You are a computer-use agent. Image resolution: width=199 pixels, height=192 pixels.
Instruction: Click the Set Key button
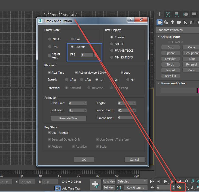pyautogui.click(x=109, y=187)
